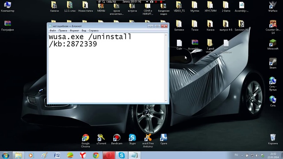Screen dimensions: 283x159
Task: Click the Bandicam bar pause recording button
Action: (156, 2)
